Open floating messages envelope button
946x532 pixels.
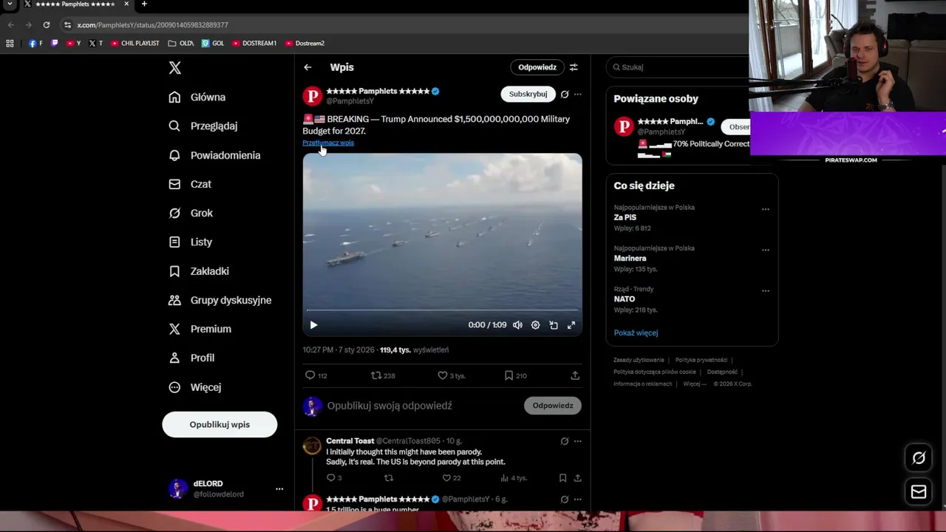(919, 492)
